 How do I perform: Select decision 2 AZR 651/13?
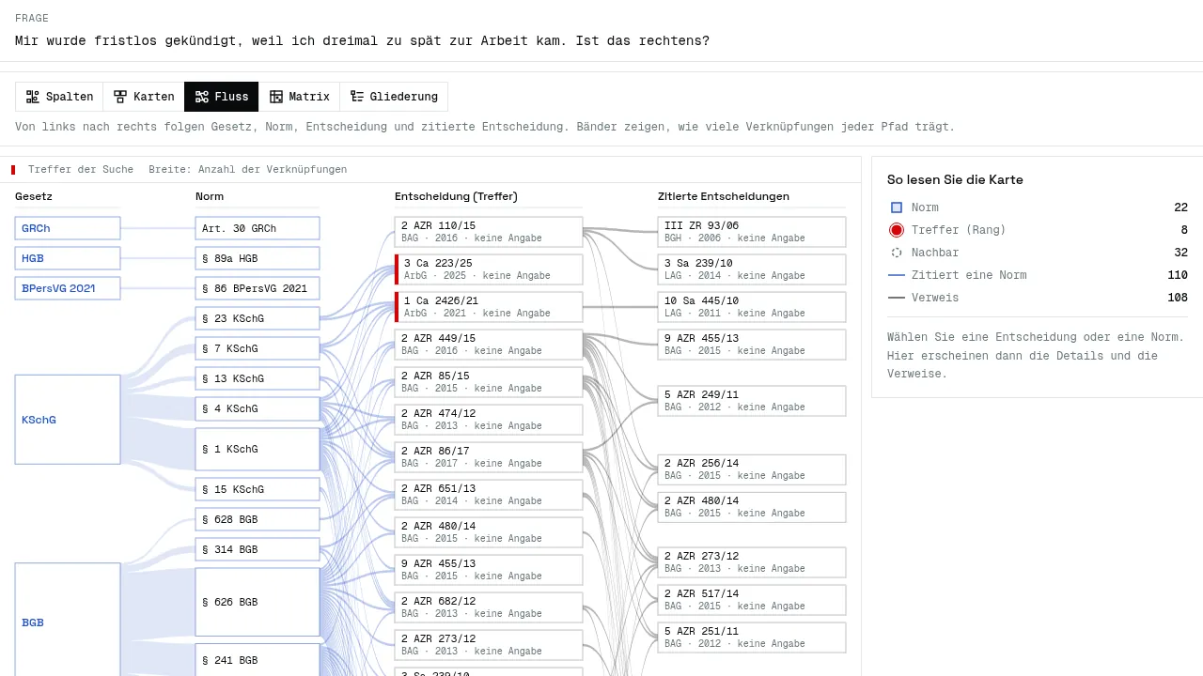[x=489, y=495]
